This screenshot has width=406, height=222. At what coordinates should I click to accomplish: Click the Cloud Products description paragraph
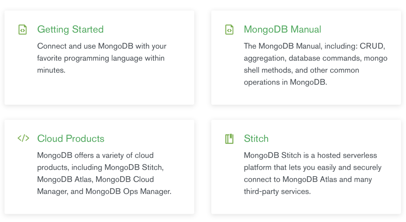(x=104, y=174)
